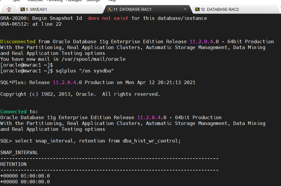Click the 'You have new mail' line
The height and width of the screenshot is (186, 281).
[63, 59]
